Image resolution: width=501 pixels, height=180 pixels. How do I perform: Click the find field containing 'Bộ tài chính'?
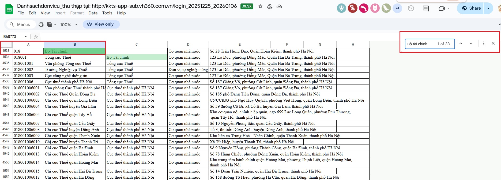tap(420, 44)
